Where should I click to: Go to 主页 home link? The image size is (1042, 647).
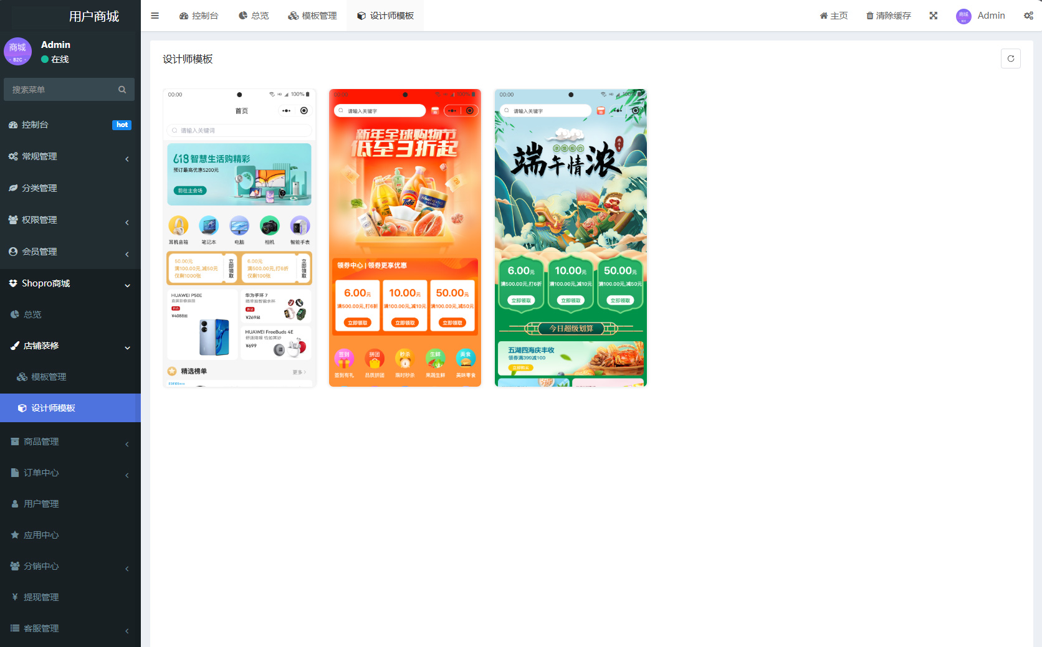tap(833, 16)
